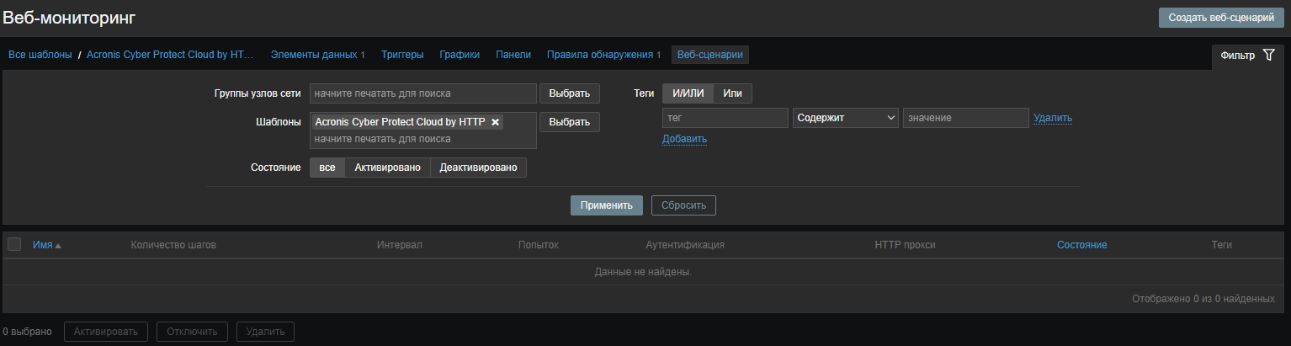This screenshot has width=1291, height=346.
Task: Reset the filter with Сбросить
Action: point(683,205)
